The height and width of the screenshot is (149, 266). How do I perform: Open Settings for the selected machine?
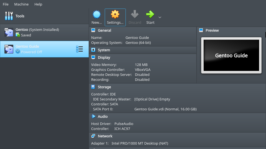(115, 14)
